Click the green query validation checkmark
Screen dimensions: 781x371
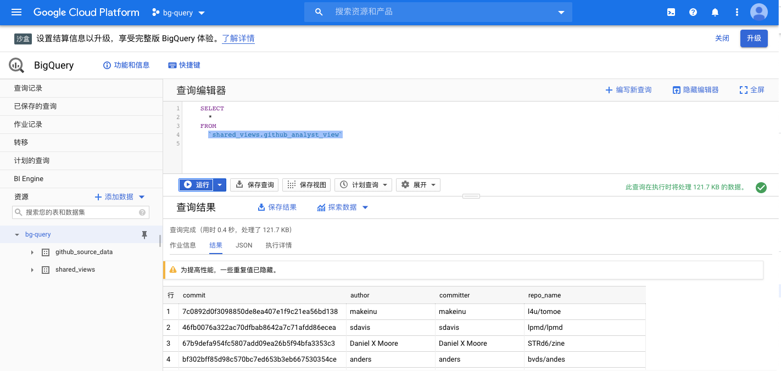click(761, 188)
